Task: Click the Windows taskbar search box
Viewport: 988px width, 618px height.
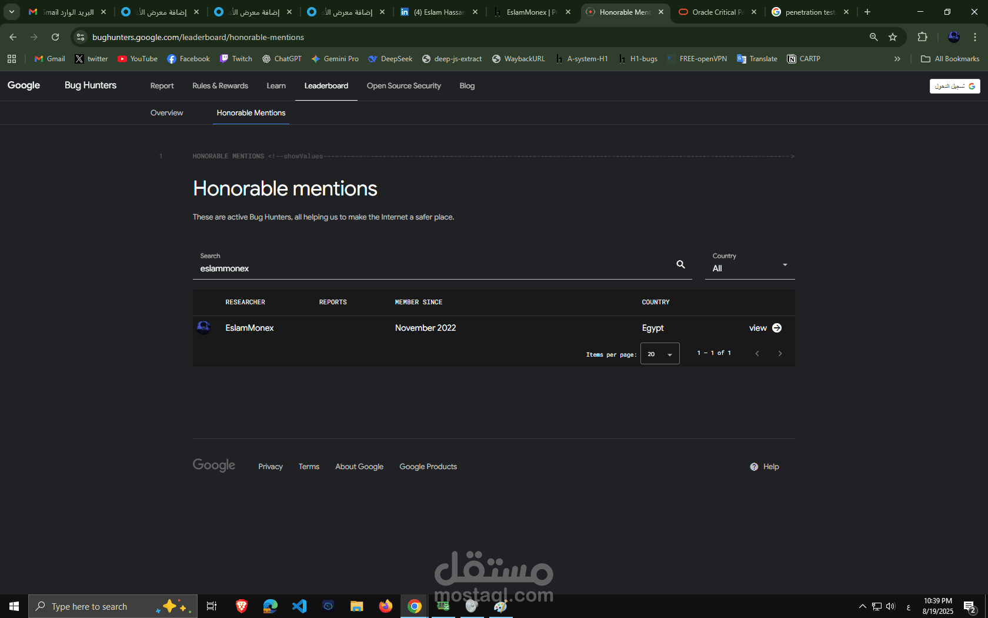Action: coord(113,606)
